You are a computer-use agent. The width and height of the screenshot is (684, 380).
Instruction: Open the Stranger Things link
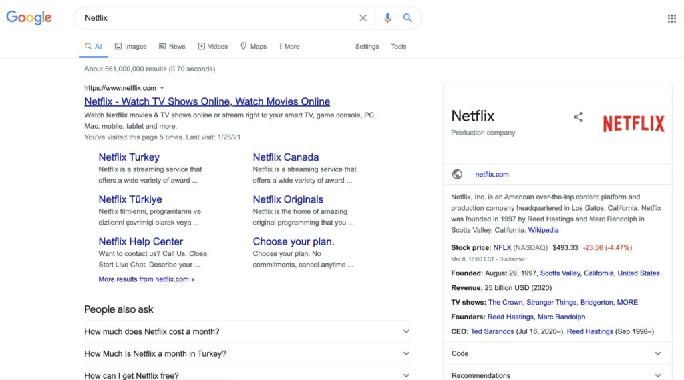tap(551, 303)
